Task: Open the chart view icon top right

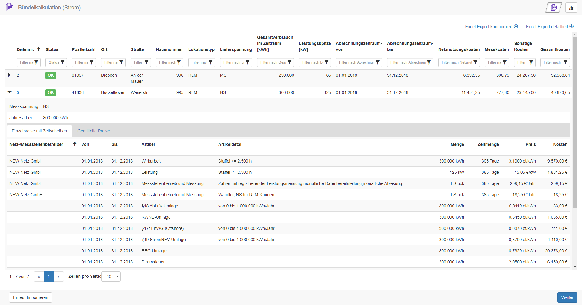Action: 571,8
